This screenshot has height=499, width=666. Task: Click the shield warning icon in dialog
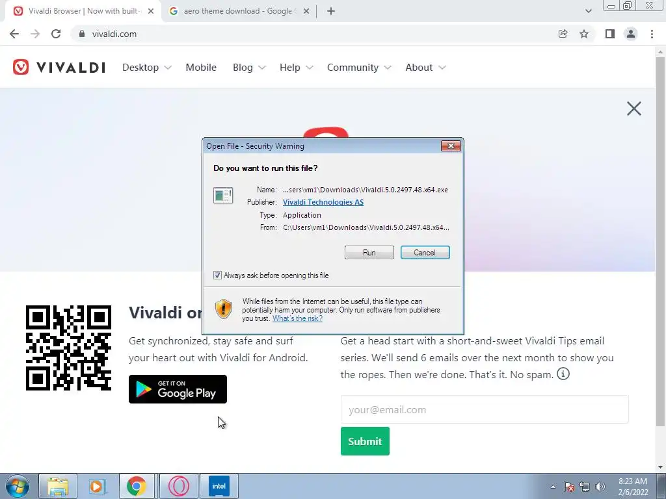click(x=224, y=309)
